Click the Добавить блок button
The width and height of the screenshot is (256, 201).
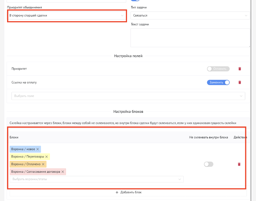[x=128, y=192]
